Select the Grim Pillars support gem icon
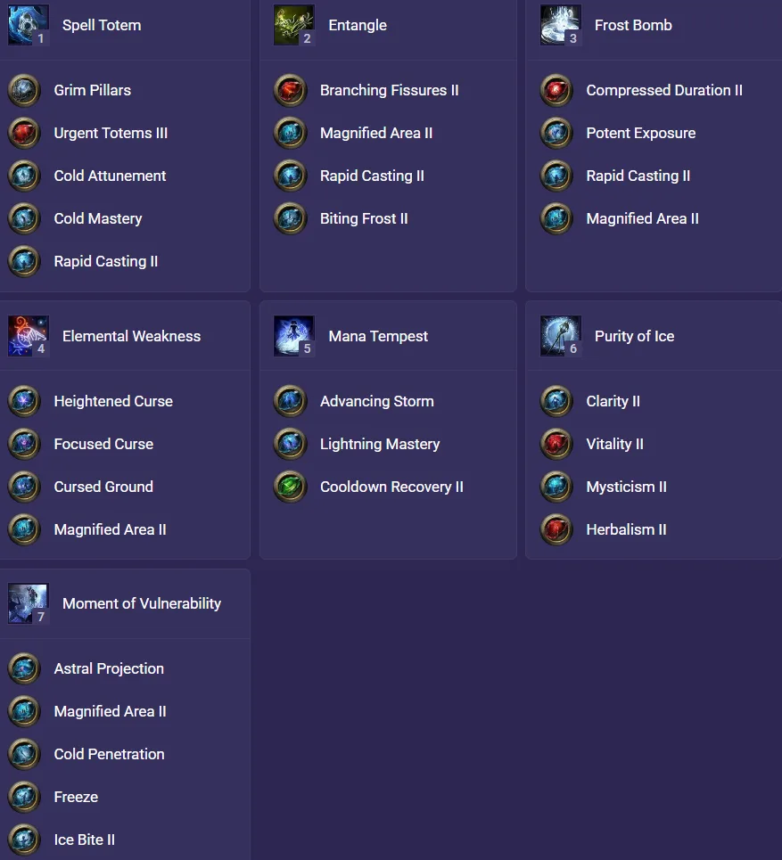Image resolution: width=782 pixels, height=860 pixels. (x=24, y=91)
